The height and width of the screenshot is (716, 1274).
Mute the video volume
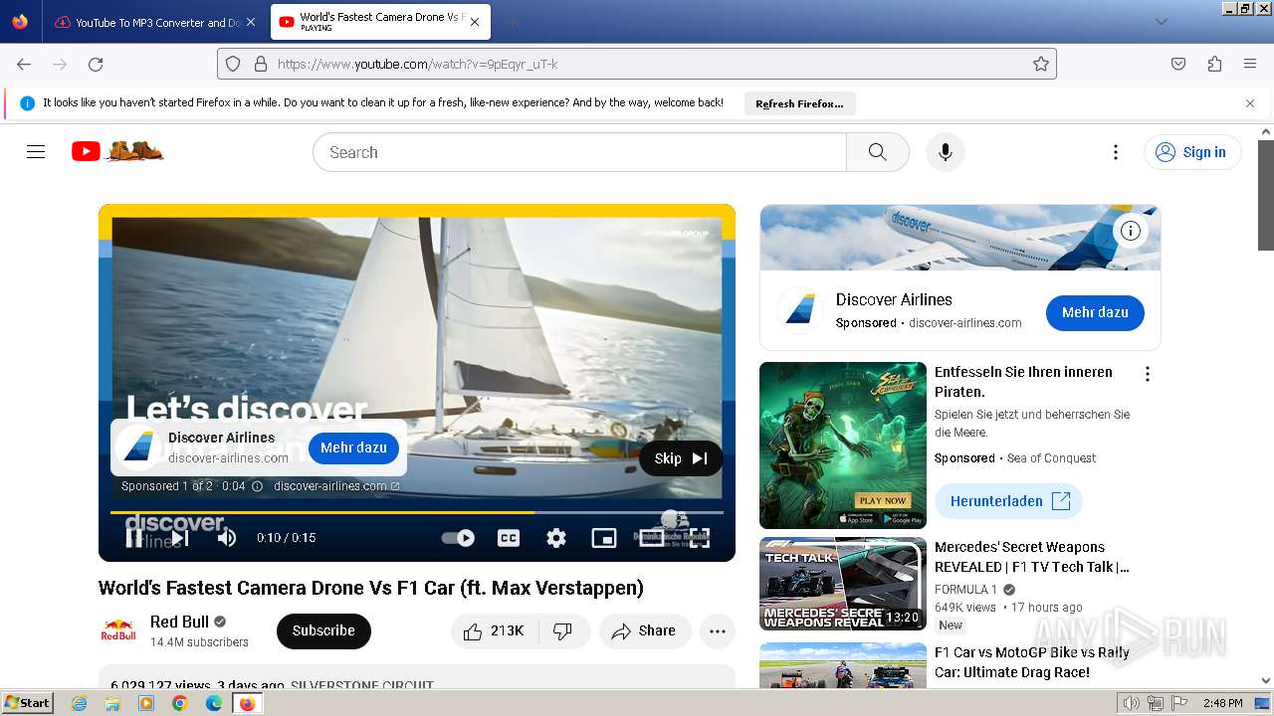click(x=227, y=538)
